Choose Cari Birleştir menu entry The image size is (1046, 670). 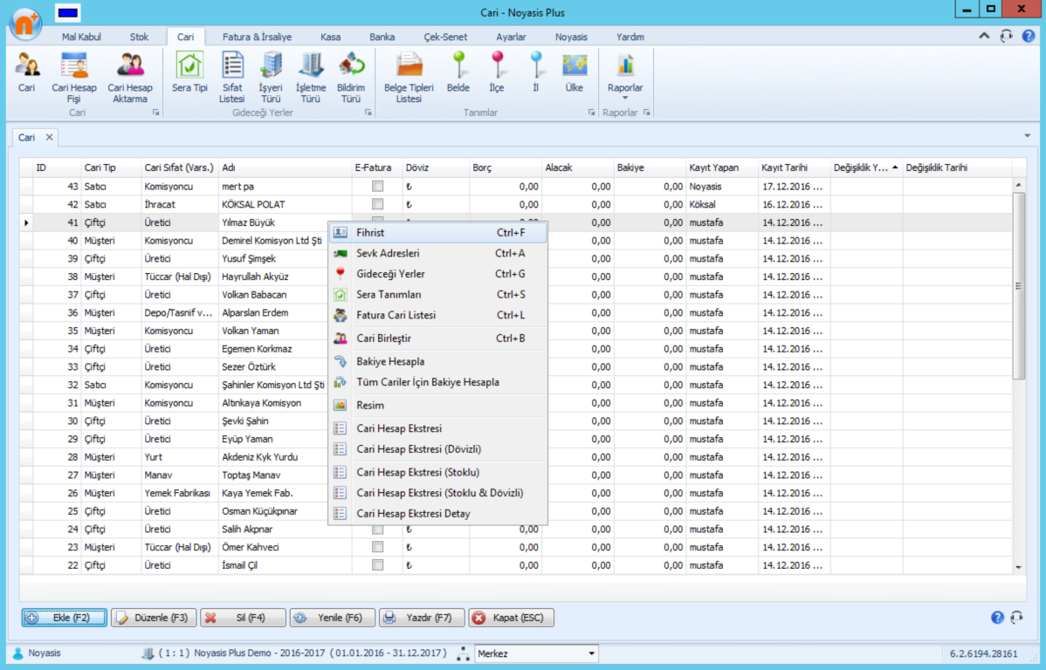click(x=437, y=338)
